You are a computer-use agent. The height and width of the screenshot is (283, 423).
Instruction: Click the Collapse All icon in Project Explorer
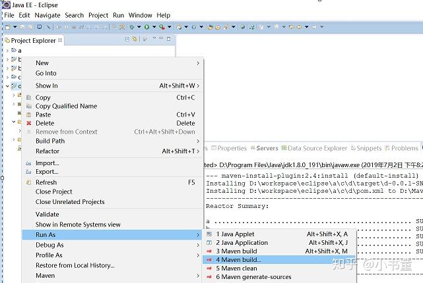127,39
